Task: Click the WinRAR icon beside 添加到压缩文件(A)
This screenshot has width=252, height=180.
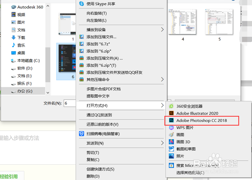Action: tap(82, 58)
